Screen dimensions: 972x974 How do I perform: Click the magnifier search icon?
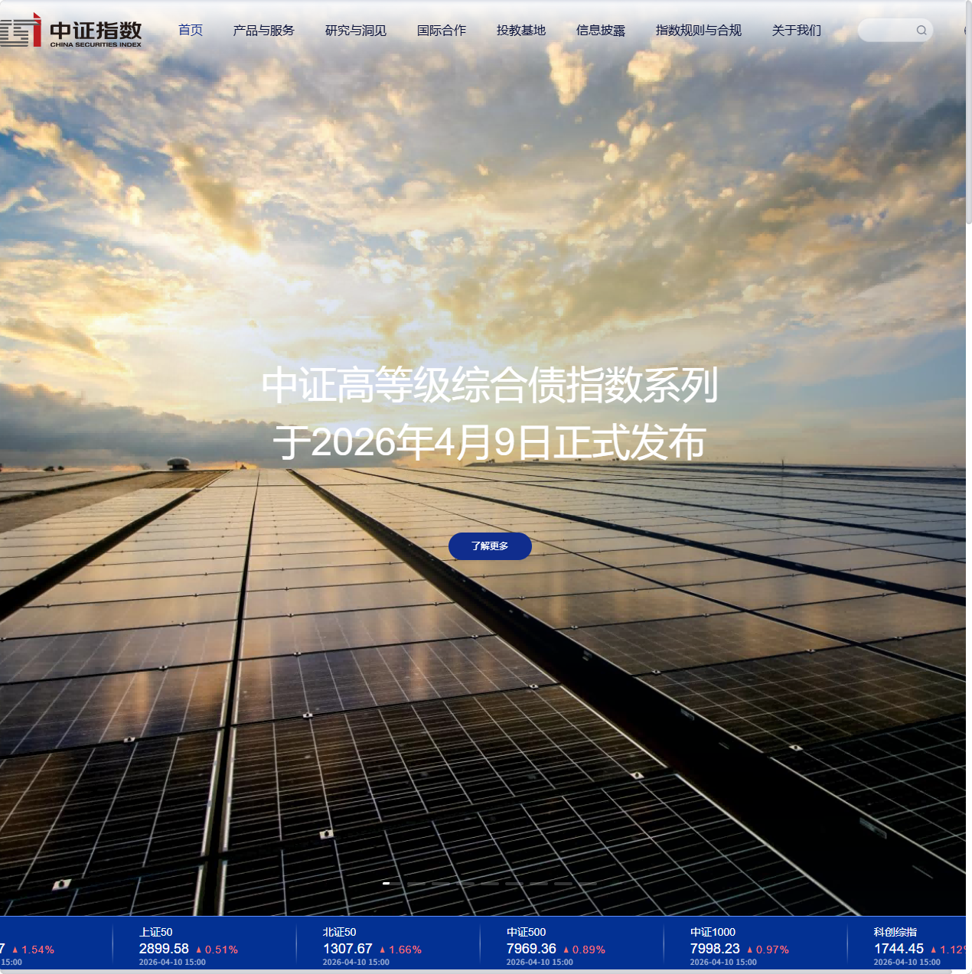click(921, 31)
